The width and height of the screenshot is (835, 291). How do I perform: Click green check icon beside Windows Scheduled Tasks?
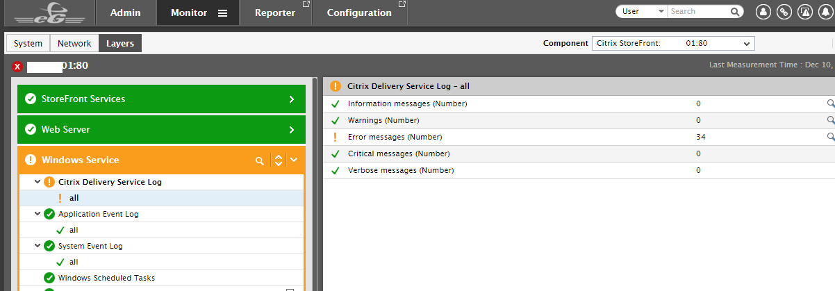tap(49, 278)
